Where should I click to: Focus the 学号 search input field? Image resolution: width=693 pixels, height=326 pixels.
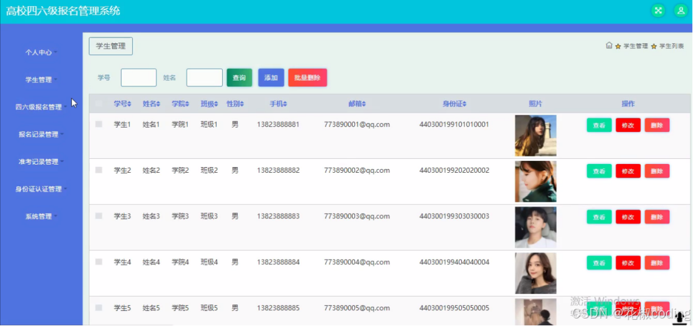[139, 78]
